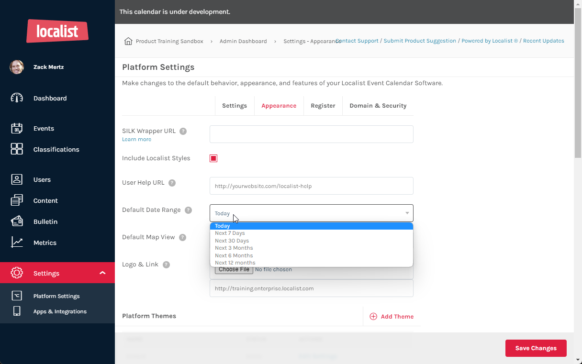The height and width of the screenshot is (364, 582).
Task: Click Save Changes button
Action: click(x=536, y=348)
